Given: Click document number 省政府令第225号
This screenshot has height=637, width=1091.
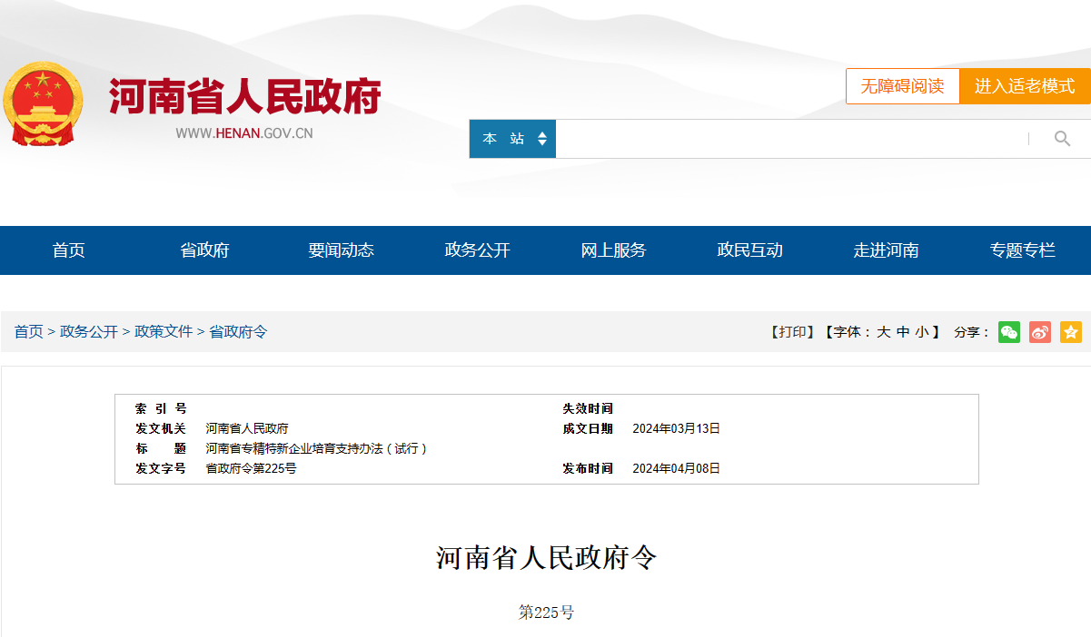Looking at the screenshot, I should [251, 468].
